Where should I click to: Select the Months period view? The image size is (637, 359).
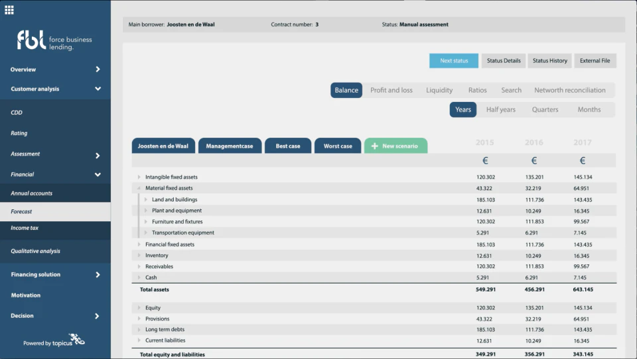click(589, 109)
